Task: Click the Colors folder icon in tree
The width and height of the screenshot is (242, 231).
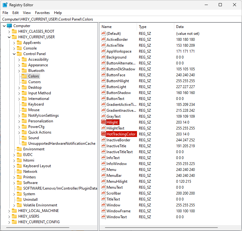Action: click(x=24, y=76)
